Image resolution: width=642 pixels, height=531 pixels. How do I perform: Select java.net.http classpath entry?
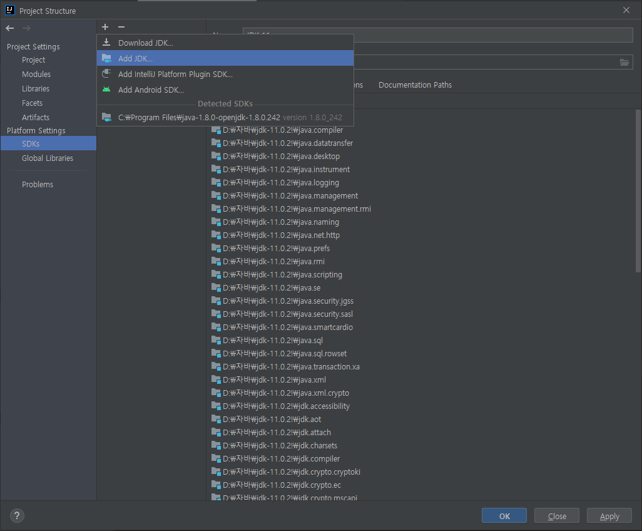click(282, 235)
